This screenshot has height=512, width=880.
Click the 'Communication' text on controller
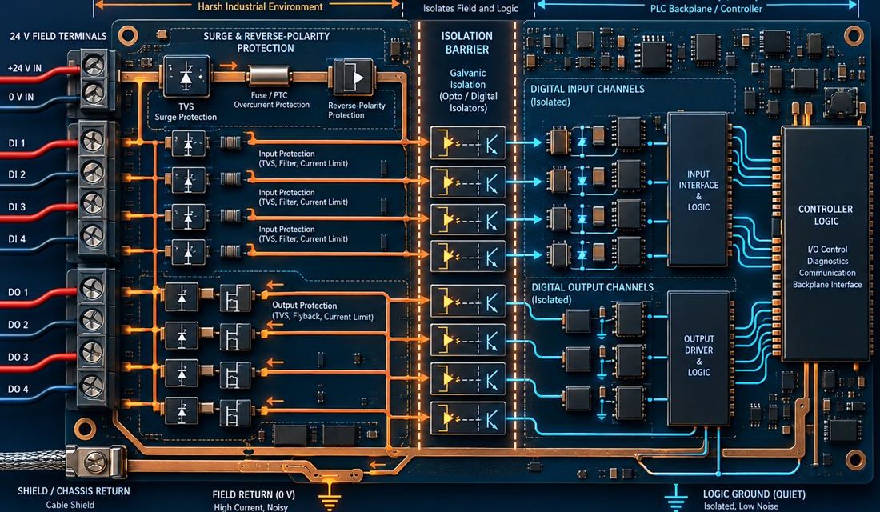coord(827,273)
